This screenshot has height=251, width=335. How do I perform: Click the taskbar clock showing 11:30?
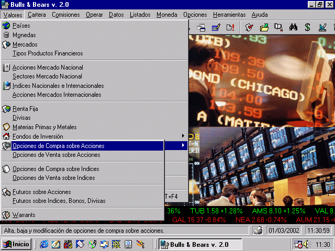[x=323, y=244]
